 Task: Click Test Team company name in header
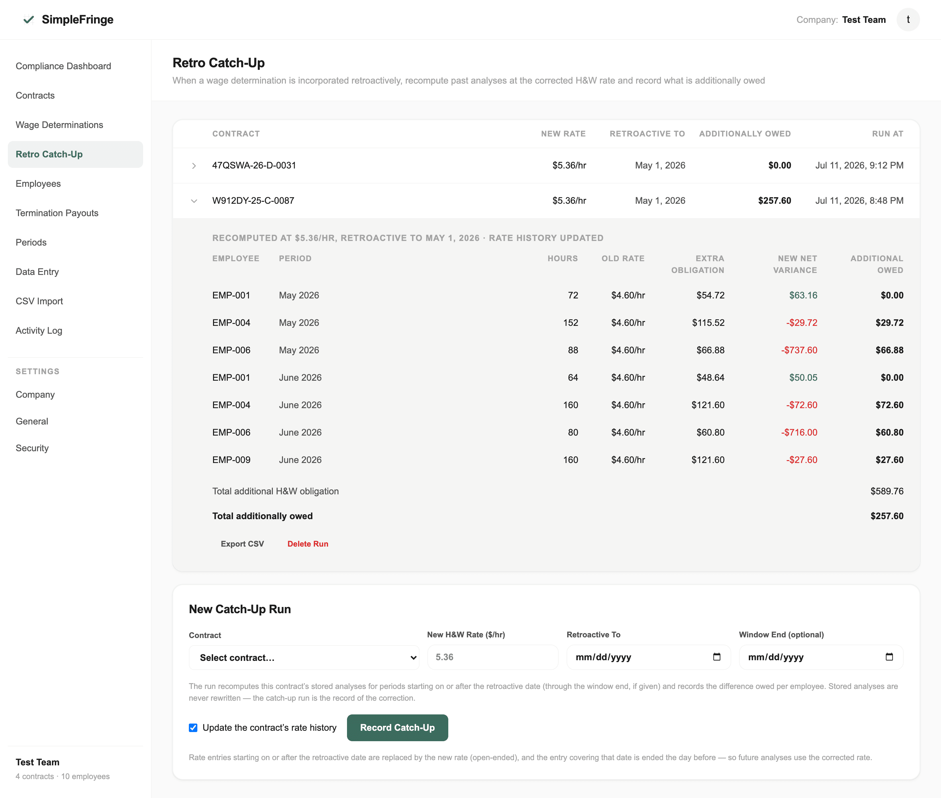coord(864,20)
